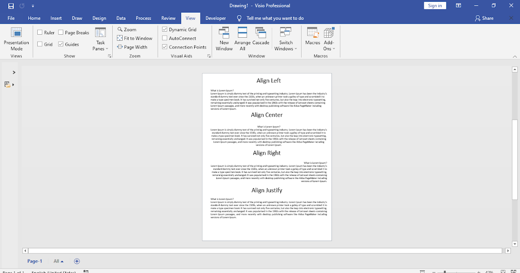Expand the Add-Ons menu

tap(328, 39)
